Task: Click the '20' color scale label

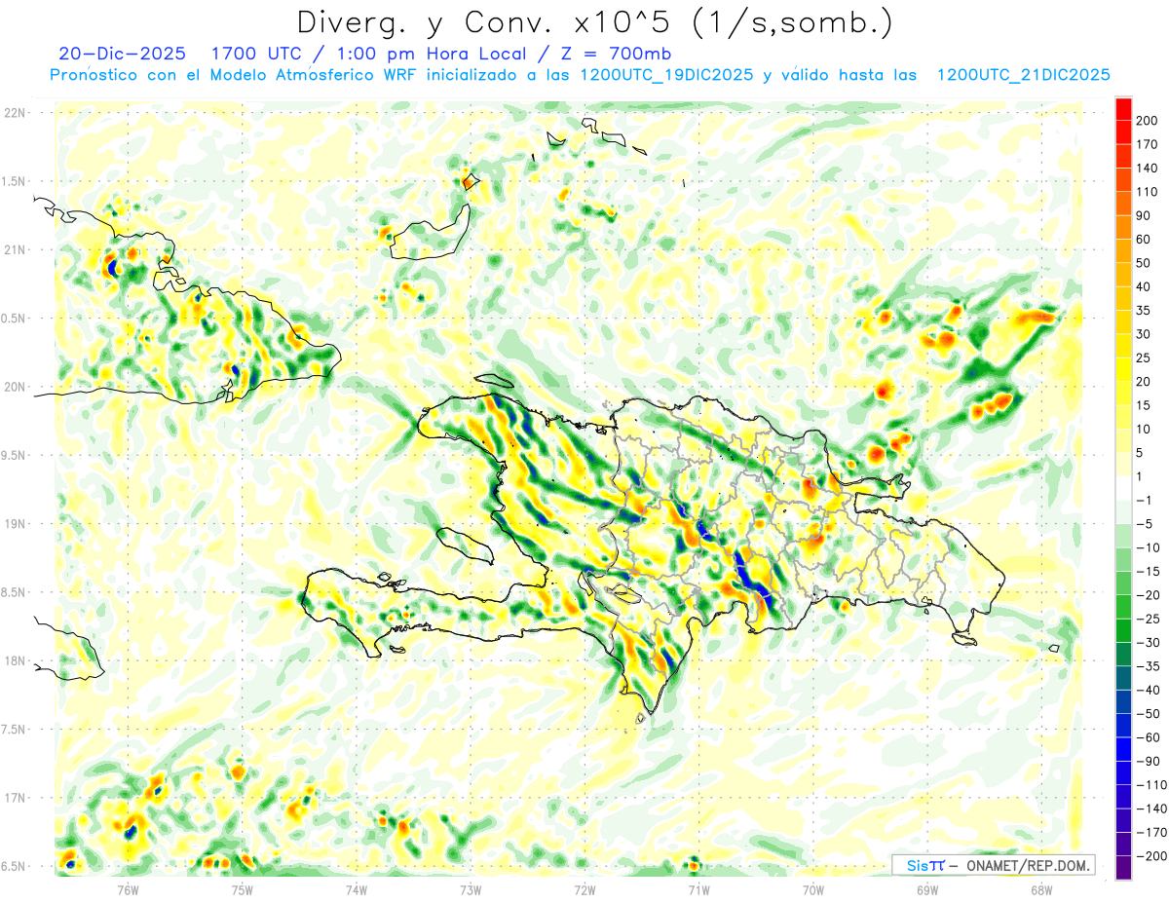Action: click(x=1144, y=382)
